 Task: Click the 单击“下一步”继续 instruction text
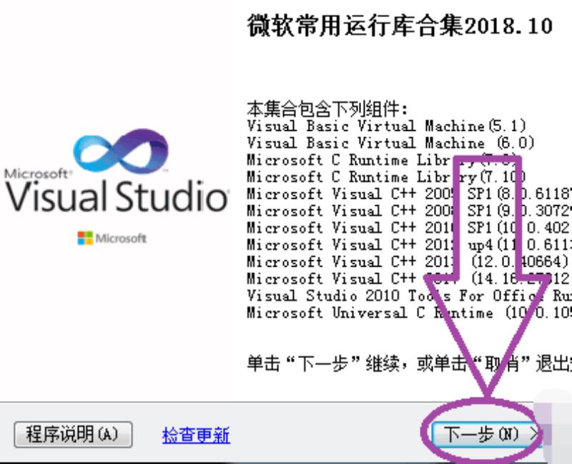tap(410, 363)
